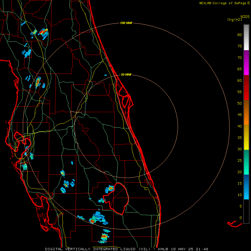Click the NIDS label above color scale
The image size is (251, 251).
click(245, 17)
